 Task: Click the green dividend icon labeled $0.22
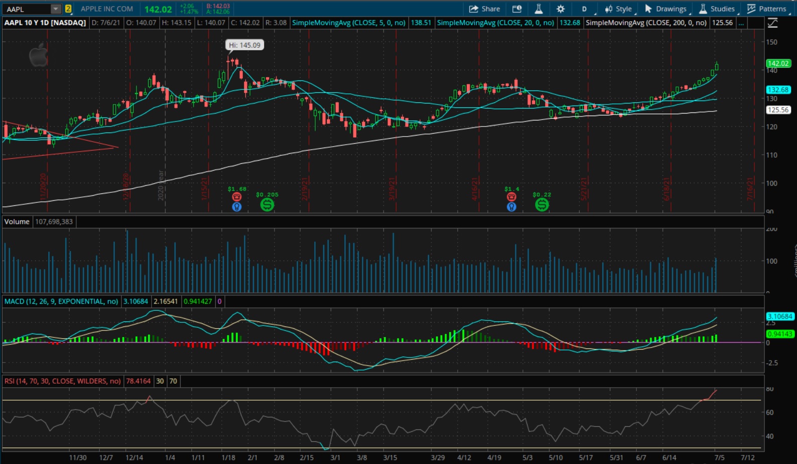pos(542,204)
